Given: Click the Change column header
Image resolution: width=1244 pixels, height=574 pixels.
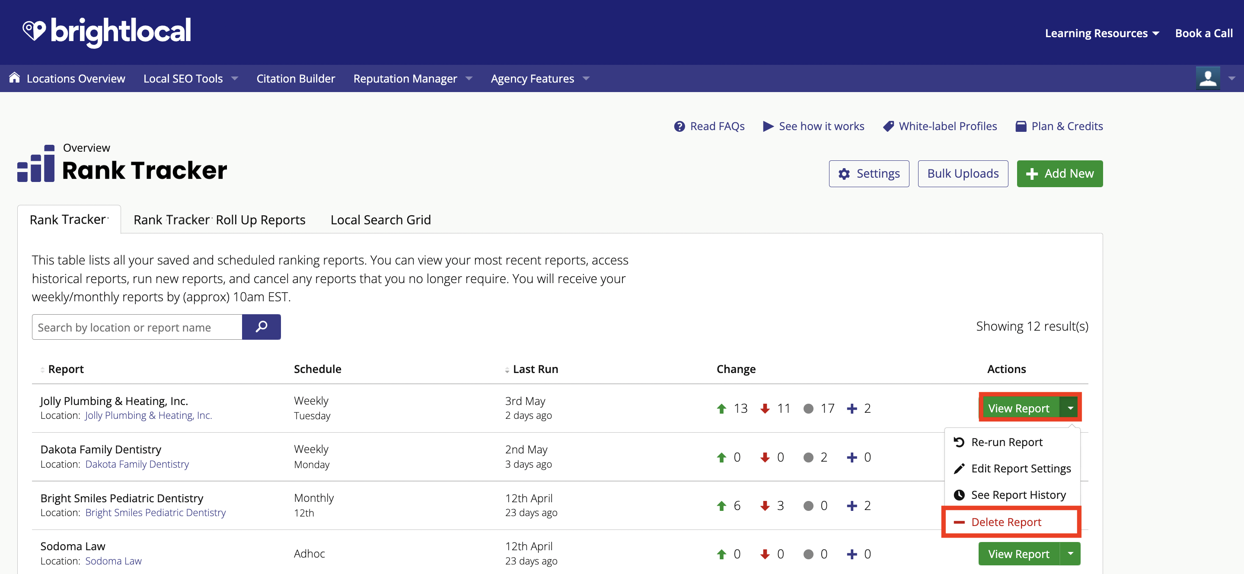Looking at the screenshot, I should point(736,369).
